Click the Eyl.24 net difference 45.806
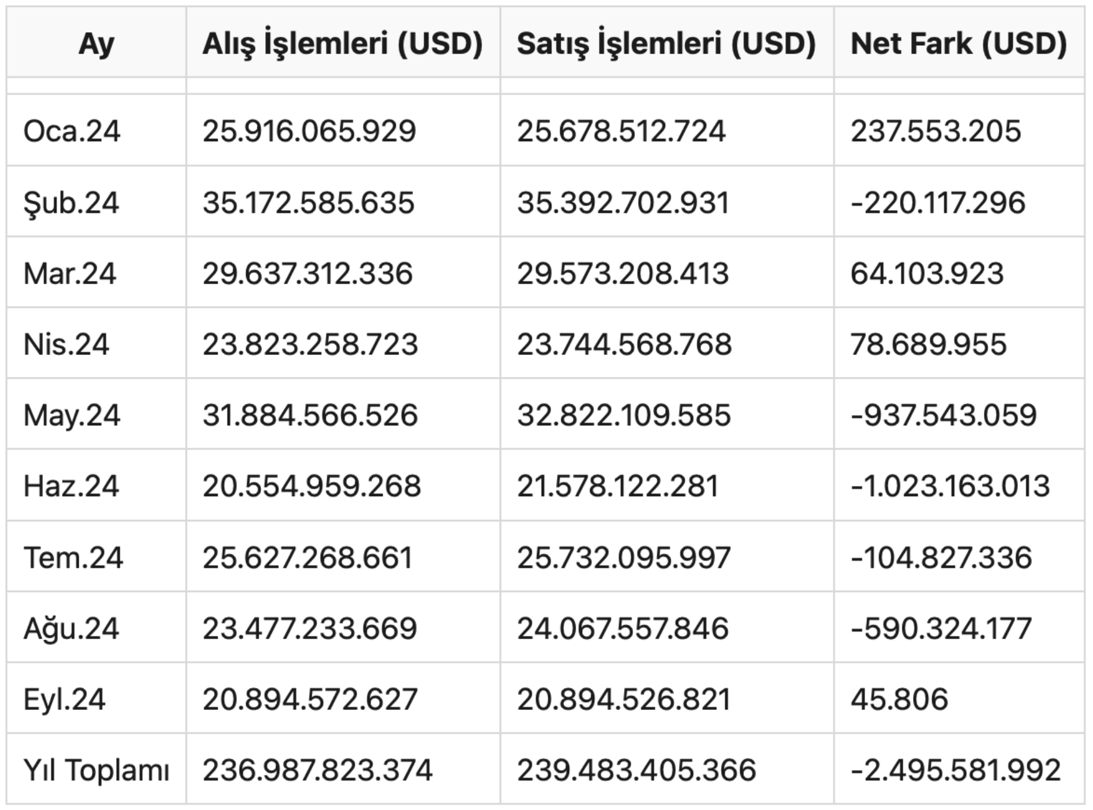 [x=899, y=699]
